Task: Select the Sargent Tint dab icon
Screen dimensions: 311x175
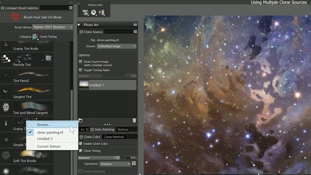Action: click(5, 91)
